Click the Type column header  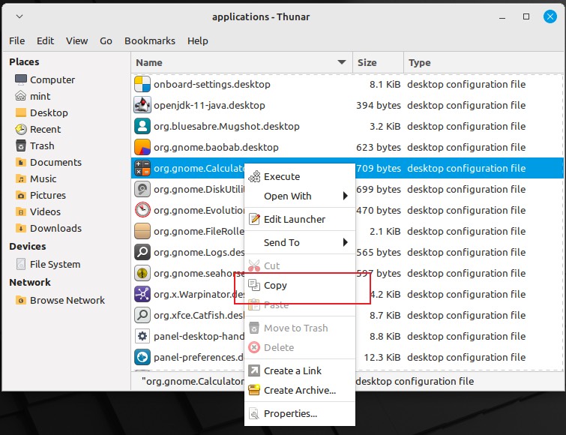click(x=484, y=62)
